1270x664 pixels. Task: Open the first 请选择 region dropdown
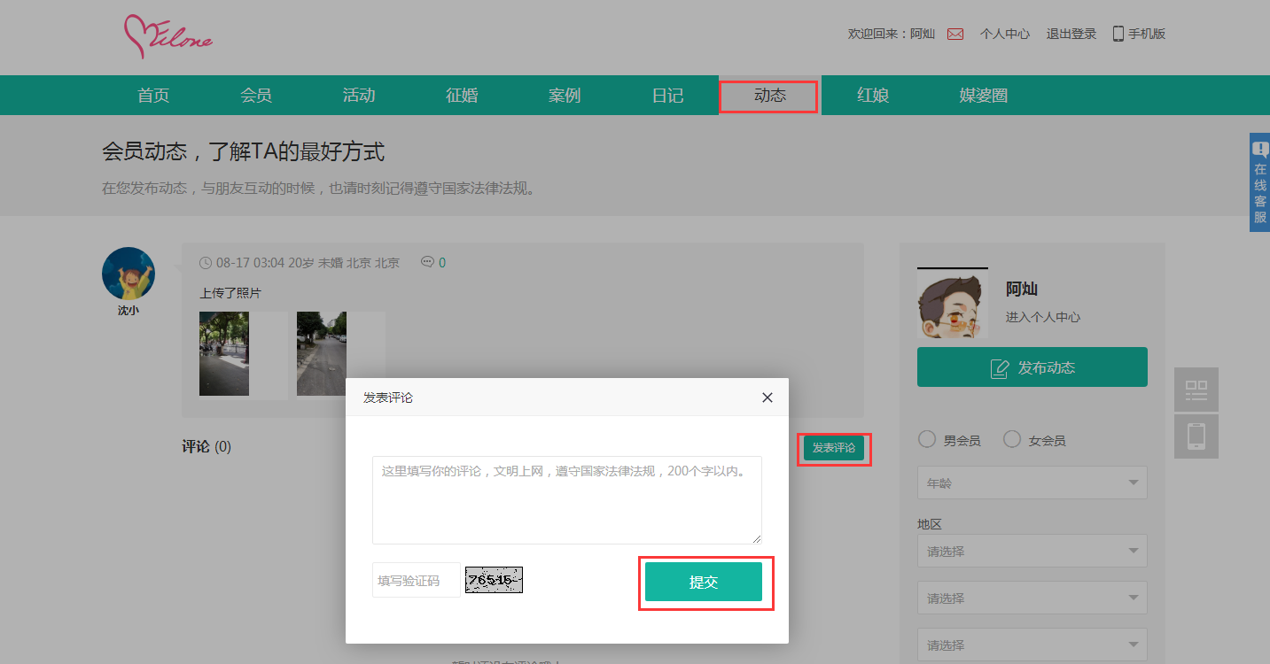click(1032, 551)
